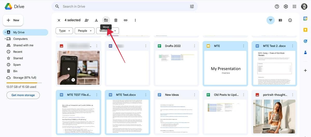Open Contacts side panel

(x=305, y=52)
